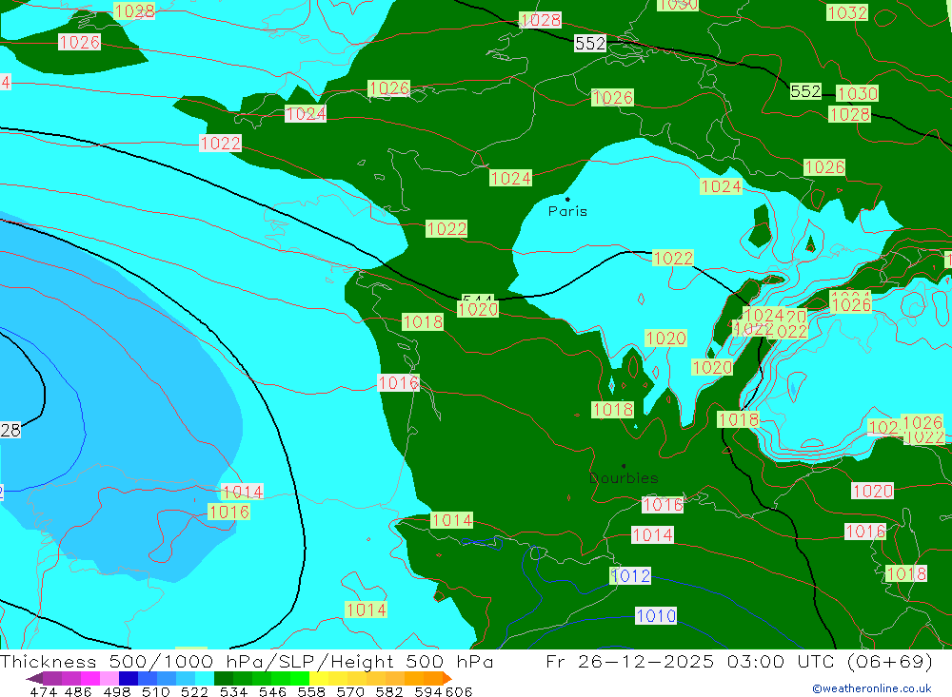The height and width of the screenshot is (697, 952).
Task: Pick the darkest green legend swatch
Action: pyautogui.click(x=224, y=678)
